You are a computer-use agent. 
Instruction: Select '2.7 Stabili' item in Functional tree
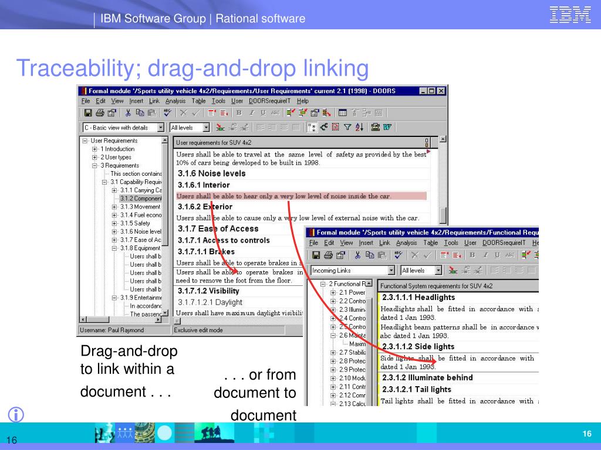pos(352,352)
